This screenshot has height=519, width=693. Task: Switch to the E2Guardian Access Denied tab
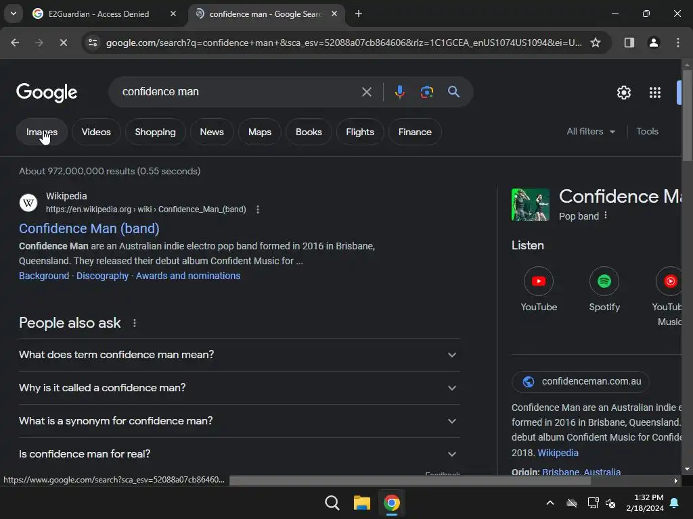[x=99, y=14]
